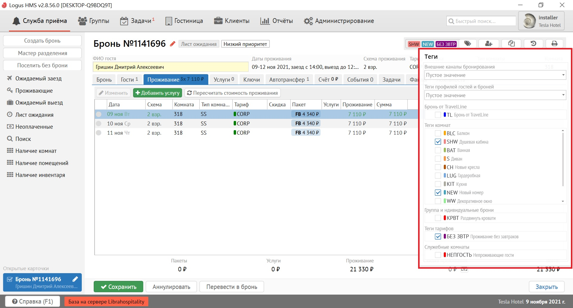The height and width of the screenshot is (308, 573).
Task: Click red pencil icon beside booking number
Action: [x=172, y=44]
